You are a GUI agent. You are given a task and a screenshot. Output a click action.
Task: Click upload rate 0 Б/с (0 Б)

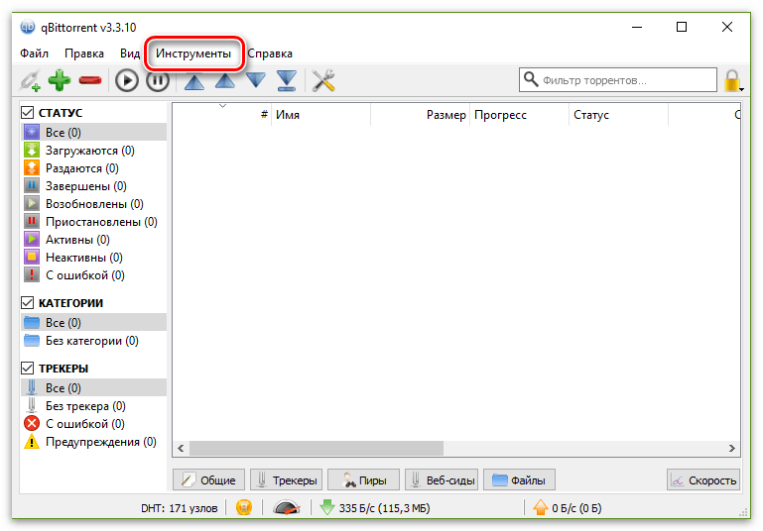tap(576, 508)
